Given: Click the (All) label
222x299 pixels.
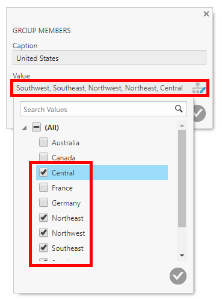Looking at the screenshot, I should click(x=52, y=128).
